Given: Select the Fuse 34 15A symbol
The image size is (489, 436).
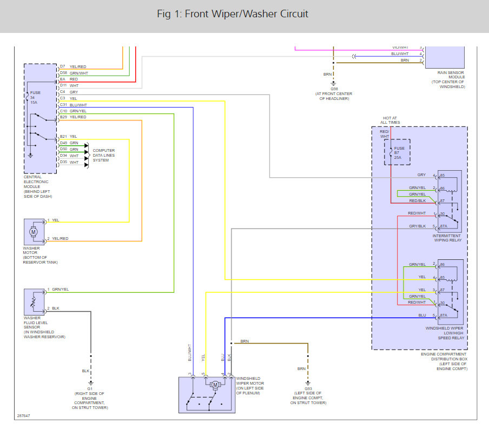Looking at the screenshot, I should tap(28, 97).
